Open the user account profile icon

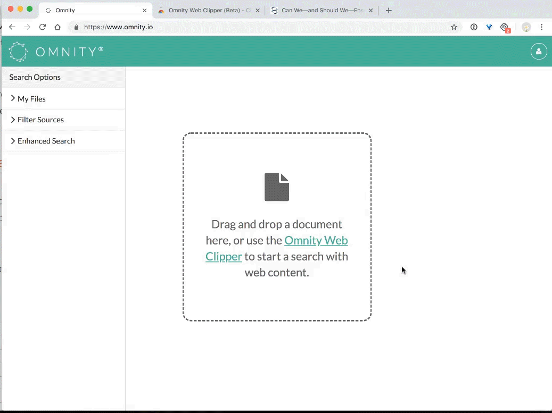click(539, 52)
